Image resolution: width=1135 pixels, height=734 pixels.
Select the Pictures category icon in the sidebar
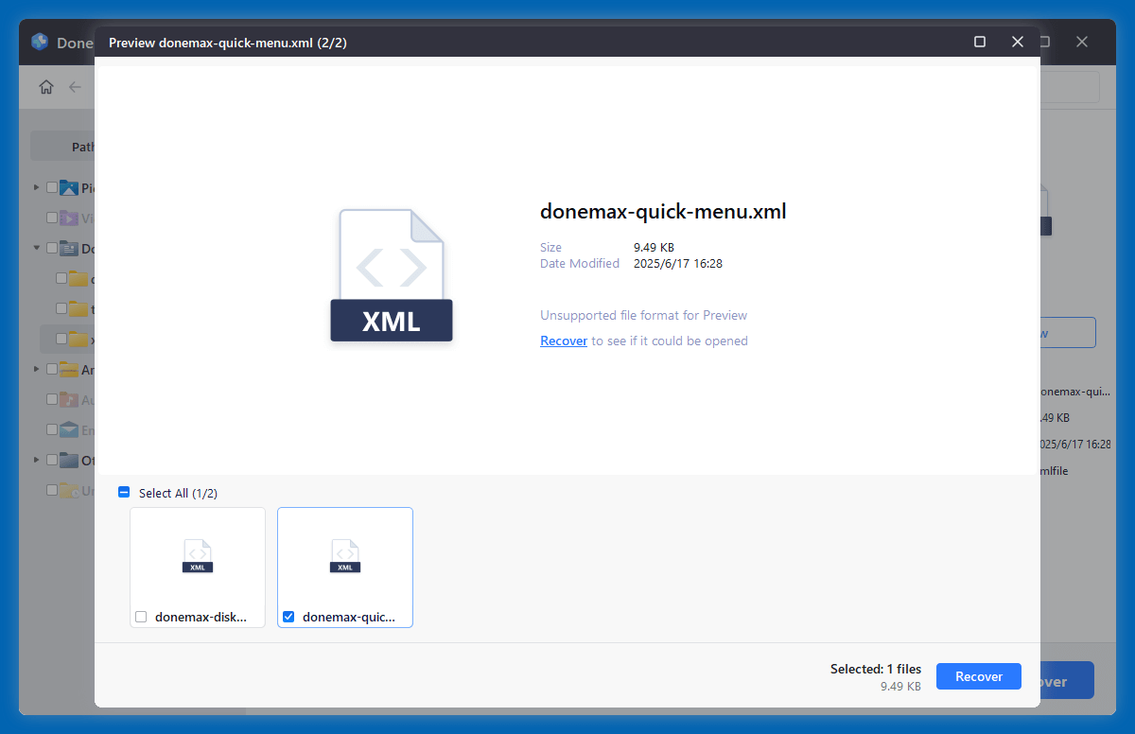(68, 187)
